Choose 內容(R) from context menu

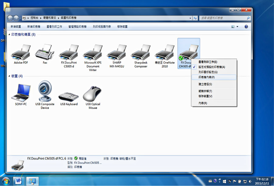(214, 103)
